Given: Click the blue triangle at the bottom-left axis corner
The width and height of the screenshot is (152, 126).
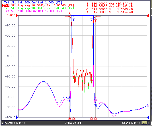Looking at the screenshot, I should pyautogui.click(x=17, y=117).
